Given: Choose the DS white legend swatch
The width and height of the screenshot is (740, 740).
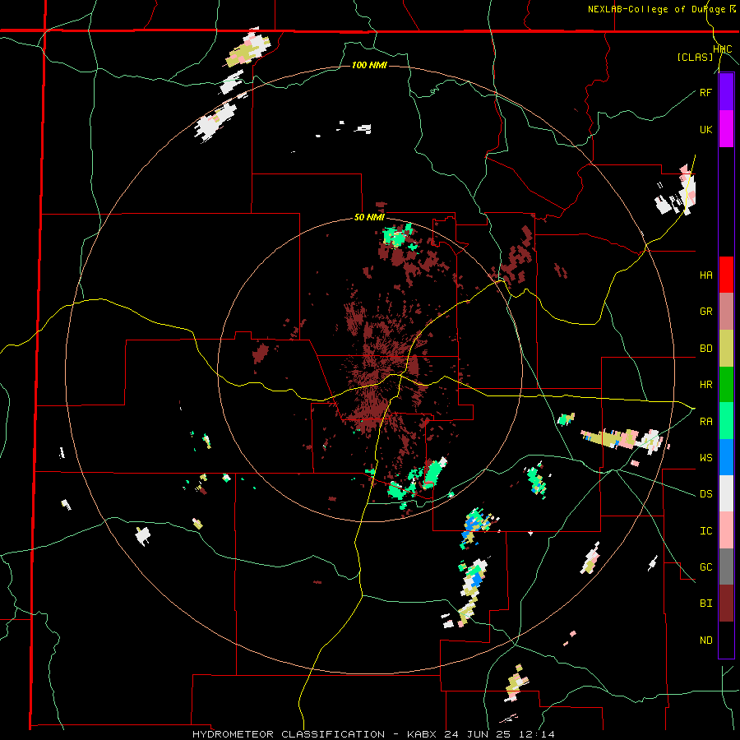Looking at the screenshot, I should [726, 493].
